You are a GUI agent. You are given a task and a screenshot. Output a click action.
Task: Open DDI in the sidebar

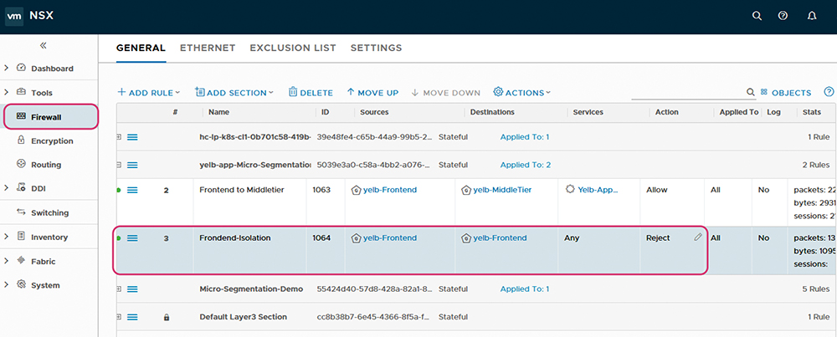39,188
